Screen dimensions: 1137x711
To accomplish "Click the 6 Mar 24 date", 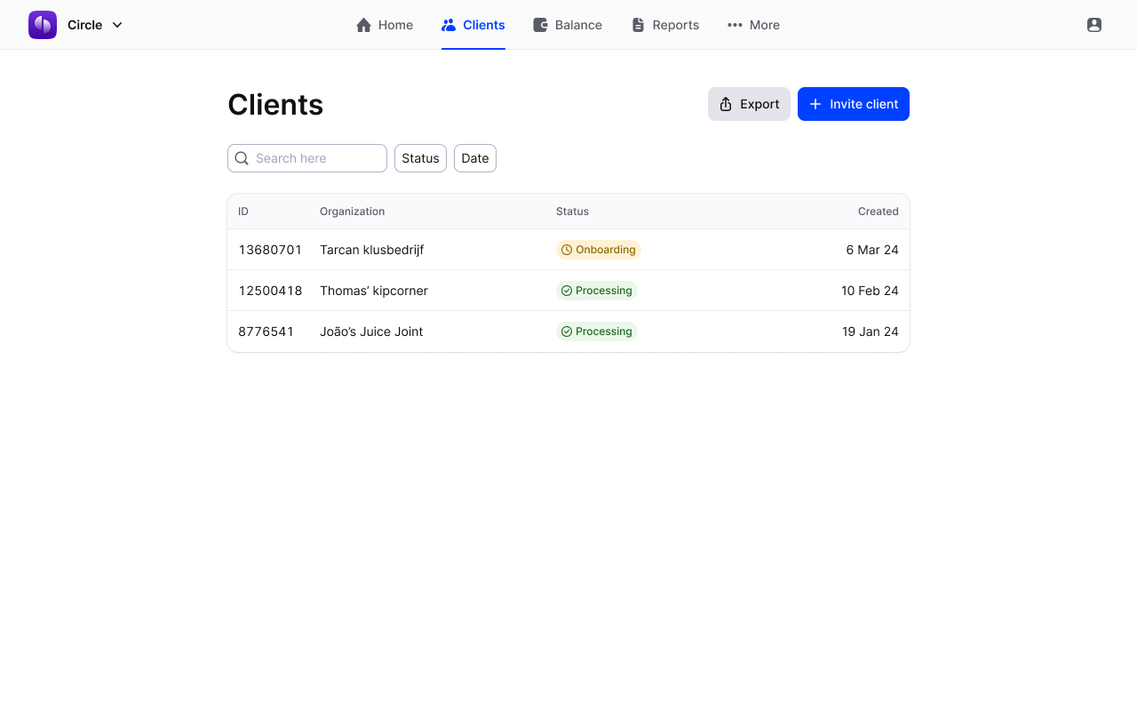I will pyautogui.click(x=872, y=250).
